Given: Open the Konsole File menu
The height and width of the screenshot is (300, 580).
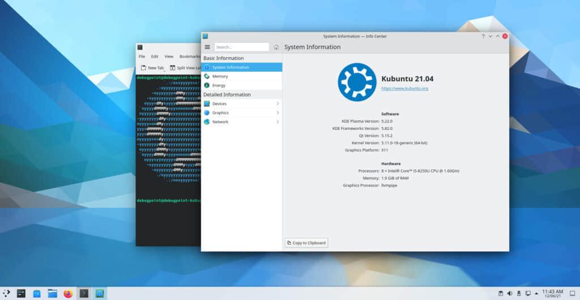Looking at the screenshot, I should 142,56.
